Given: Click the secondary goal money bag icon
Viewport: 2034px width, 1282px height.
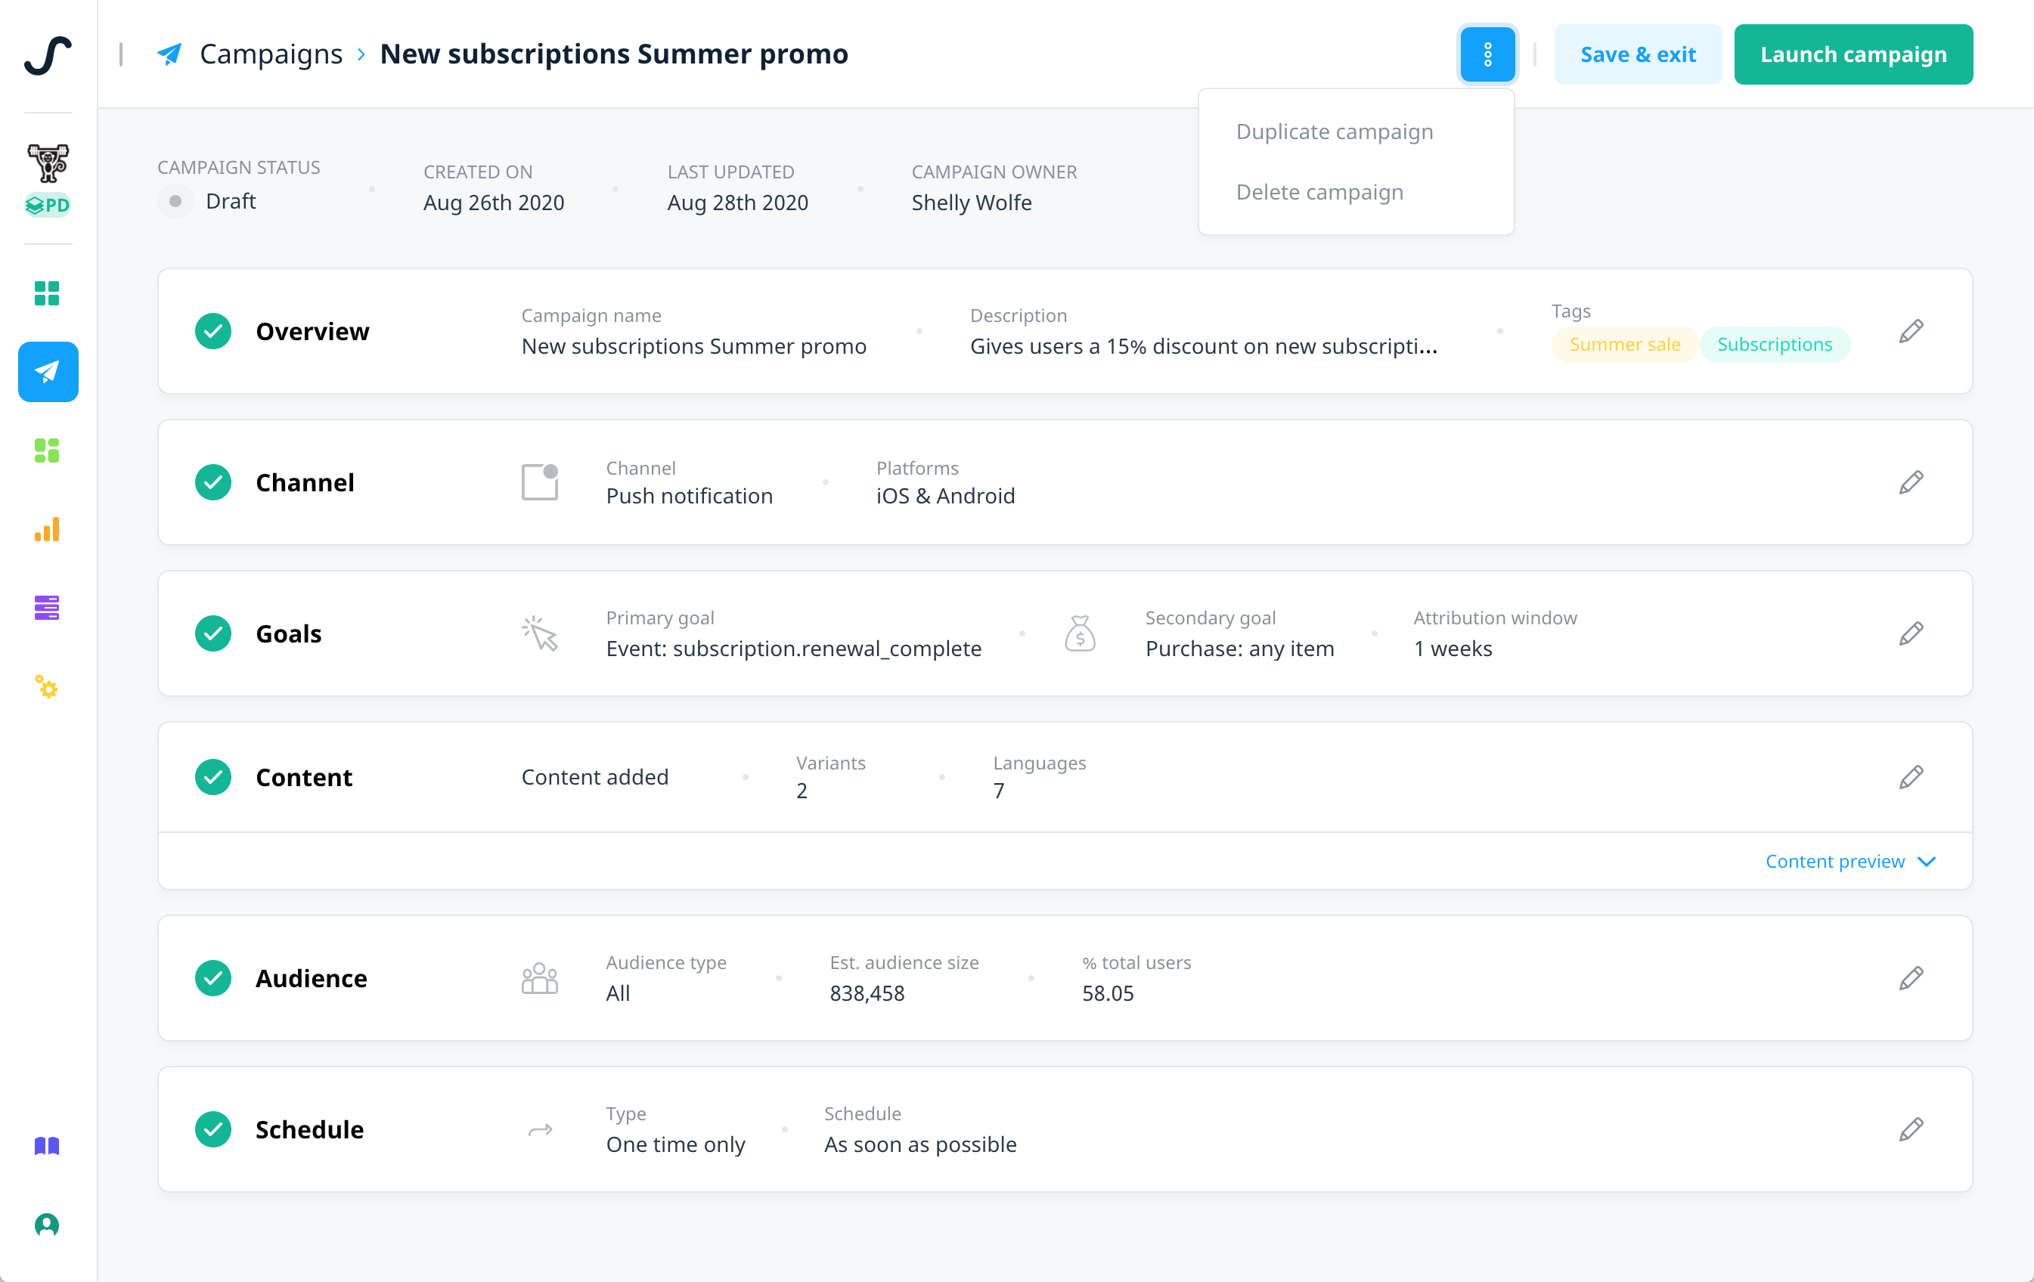Looking at the screenshot, I should (x=1080, y=633).
